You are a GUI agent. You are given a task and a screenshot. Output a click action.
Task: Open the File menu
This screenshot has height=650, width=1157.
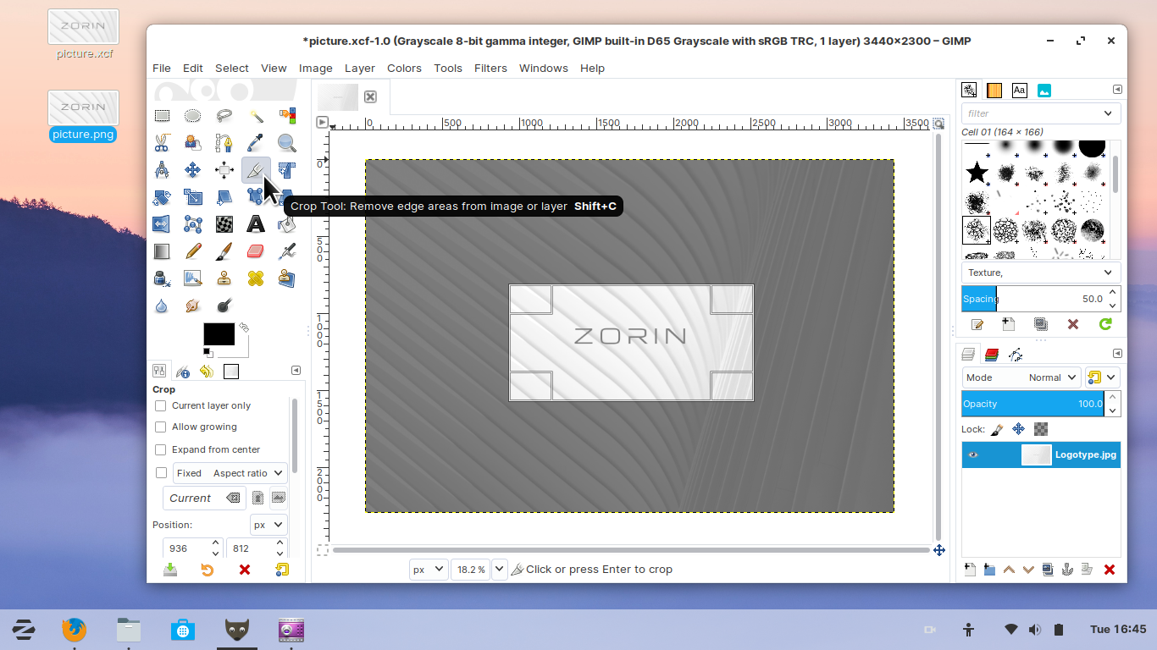[162, 68]
